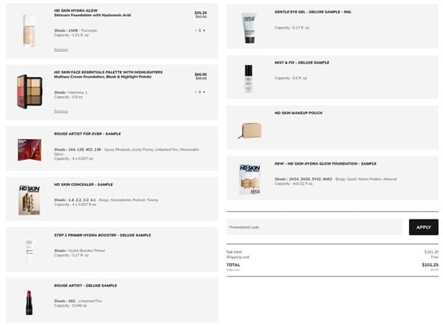Select the HD Skin Concealer sample image
The width and height of the screenshot is (443, 326).
(x=30, y=200)
